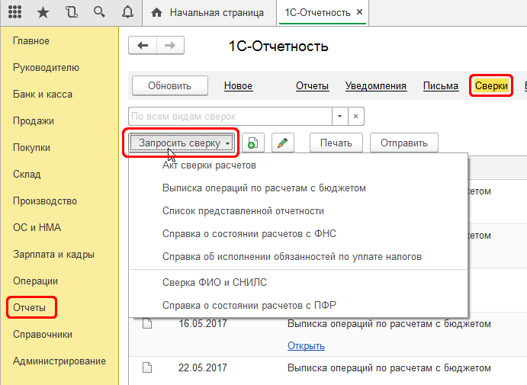Screen dimensions: 527x385
Task: Click the Обновить button
Action: coord(170,85)
